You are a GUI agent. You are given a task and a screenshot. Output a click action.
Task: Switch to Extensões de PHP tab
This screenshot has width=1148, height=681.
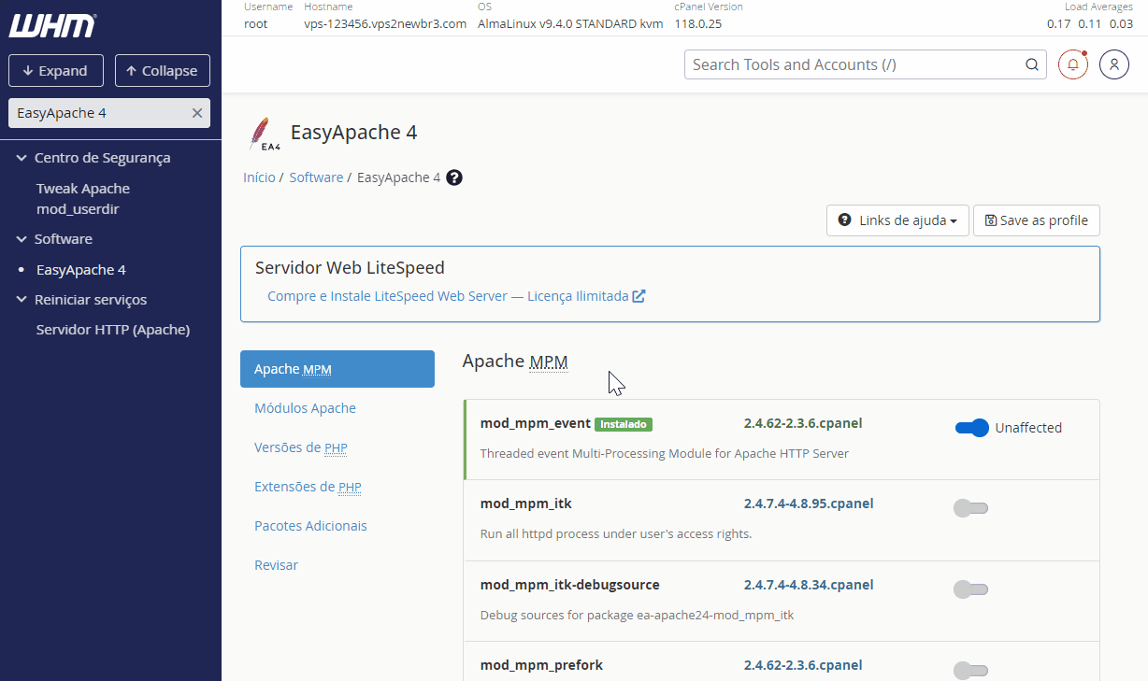coord(308,487)
